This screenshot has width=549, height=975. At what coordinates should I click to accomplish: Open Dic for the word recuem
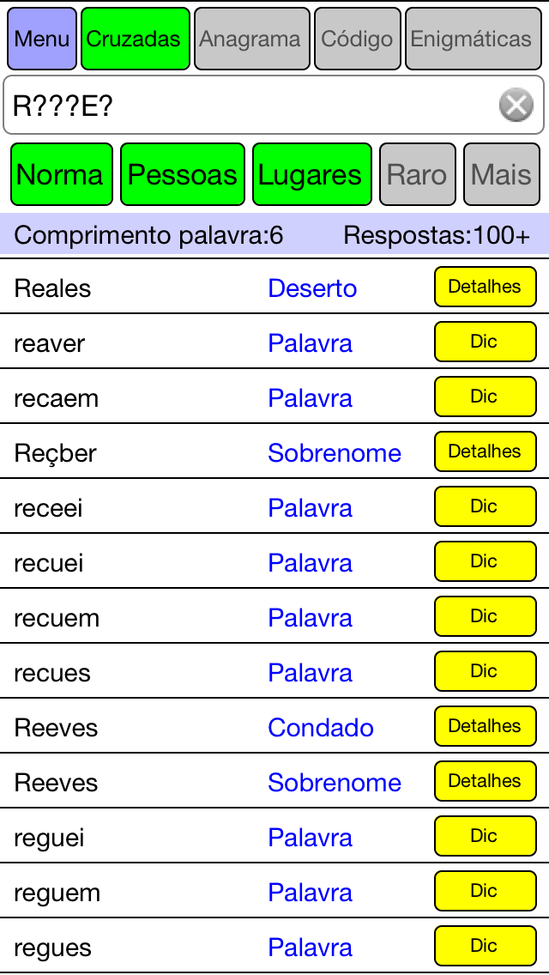485,616
